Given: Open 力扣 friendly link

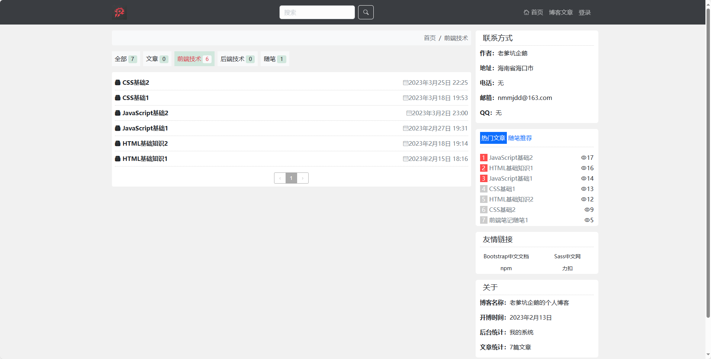Looking at the screenshot, I should (x=567, y=268).
